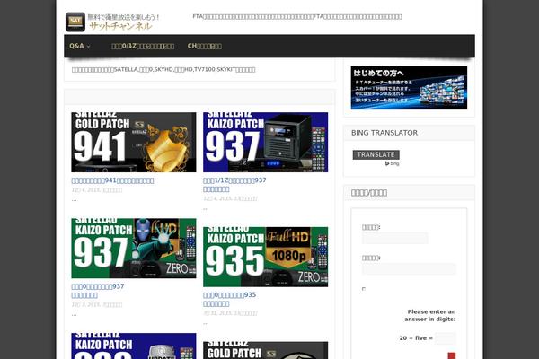539x359 pixels.
Task: Click the Bing logo under Translate
Action: tap(392, 163)
